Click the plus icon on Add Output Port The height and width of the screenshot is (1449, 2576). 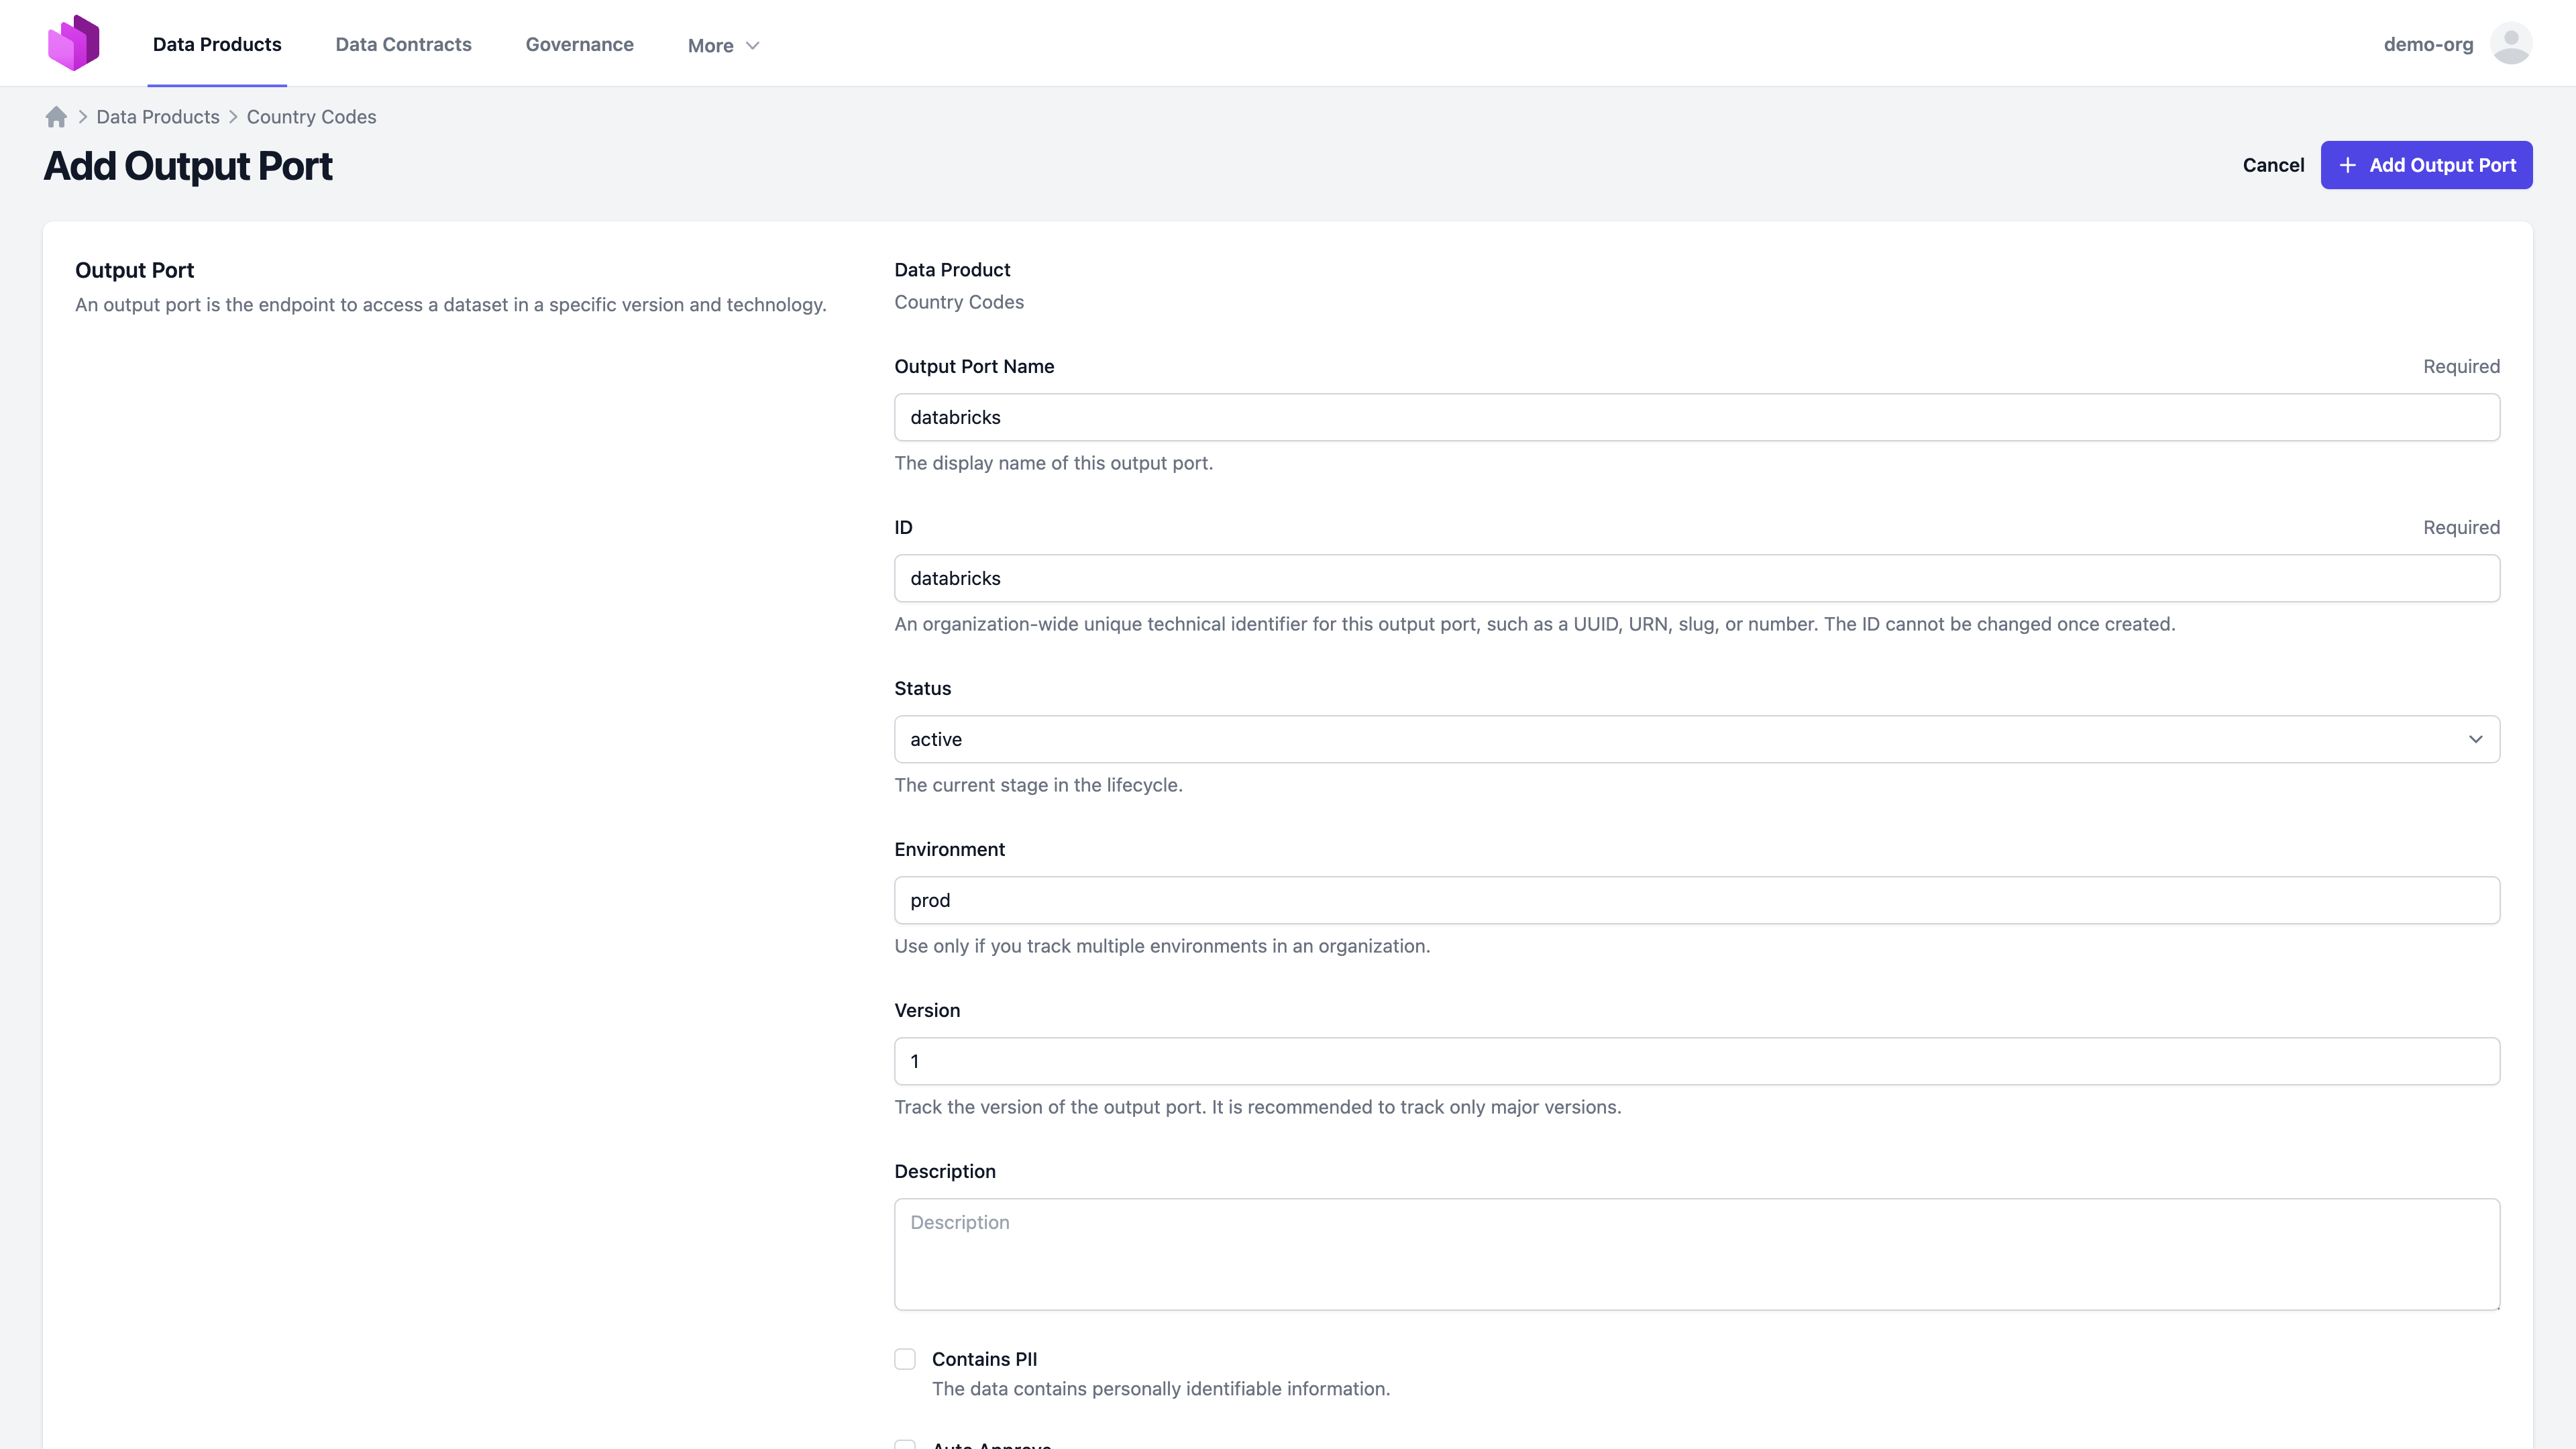[x=2348, y=165]
